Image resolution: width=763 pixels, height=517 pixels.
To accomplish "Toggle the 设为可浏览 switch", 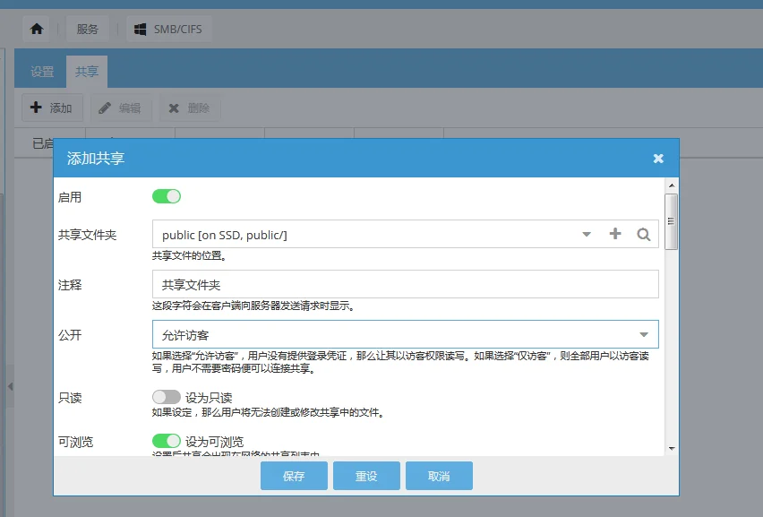I will click(x=167, y=441).
